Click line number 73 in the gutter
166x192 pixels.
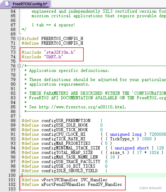[x=13, y=52]
